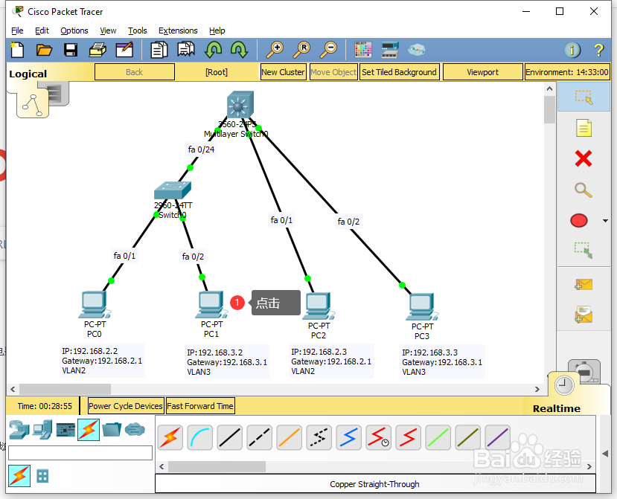Choose the Place Note tool
This screenshot has width=617, height=499.
(x=584, y=128)
